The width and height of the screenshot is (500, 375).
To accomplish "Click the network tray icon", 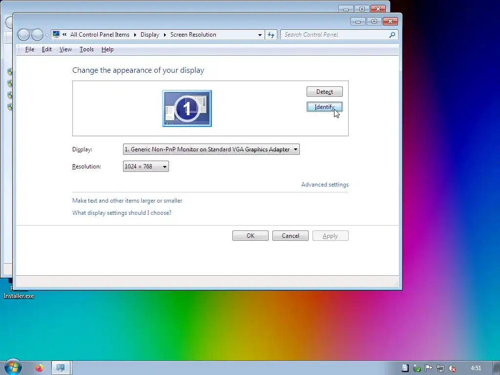I will click(x=440, y=368).
